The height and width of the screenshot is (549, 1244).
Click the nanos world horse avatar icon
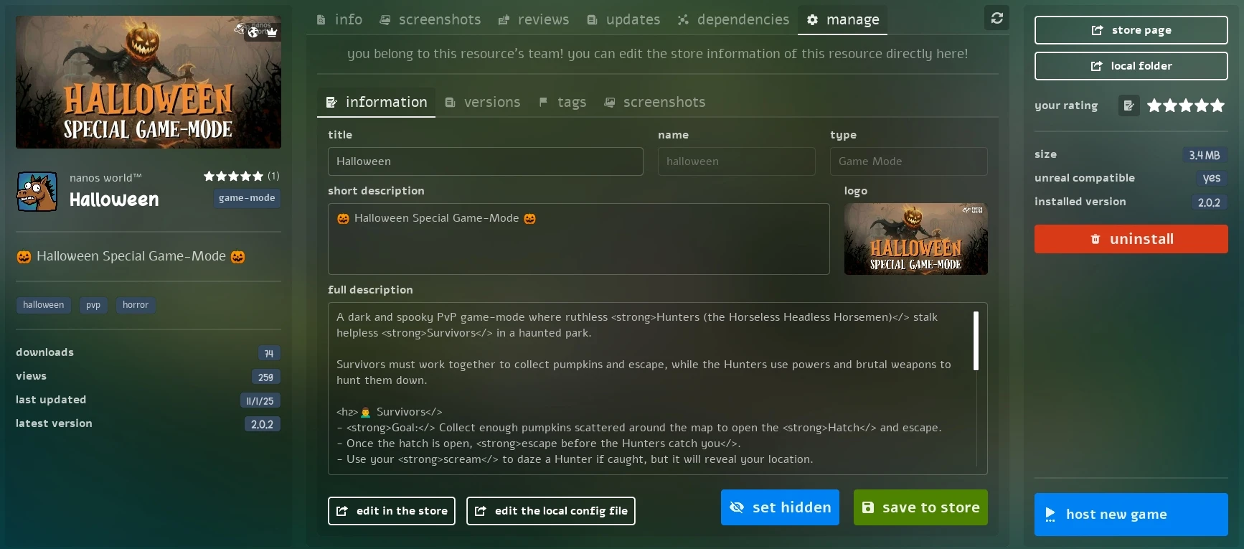[x=37, y=192]
